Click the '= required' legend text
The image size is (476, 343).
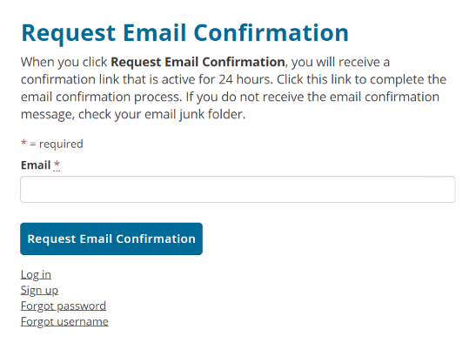click(x=57, y=144)
